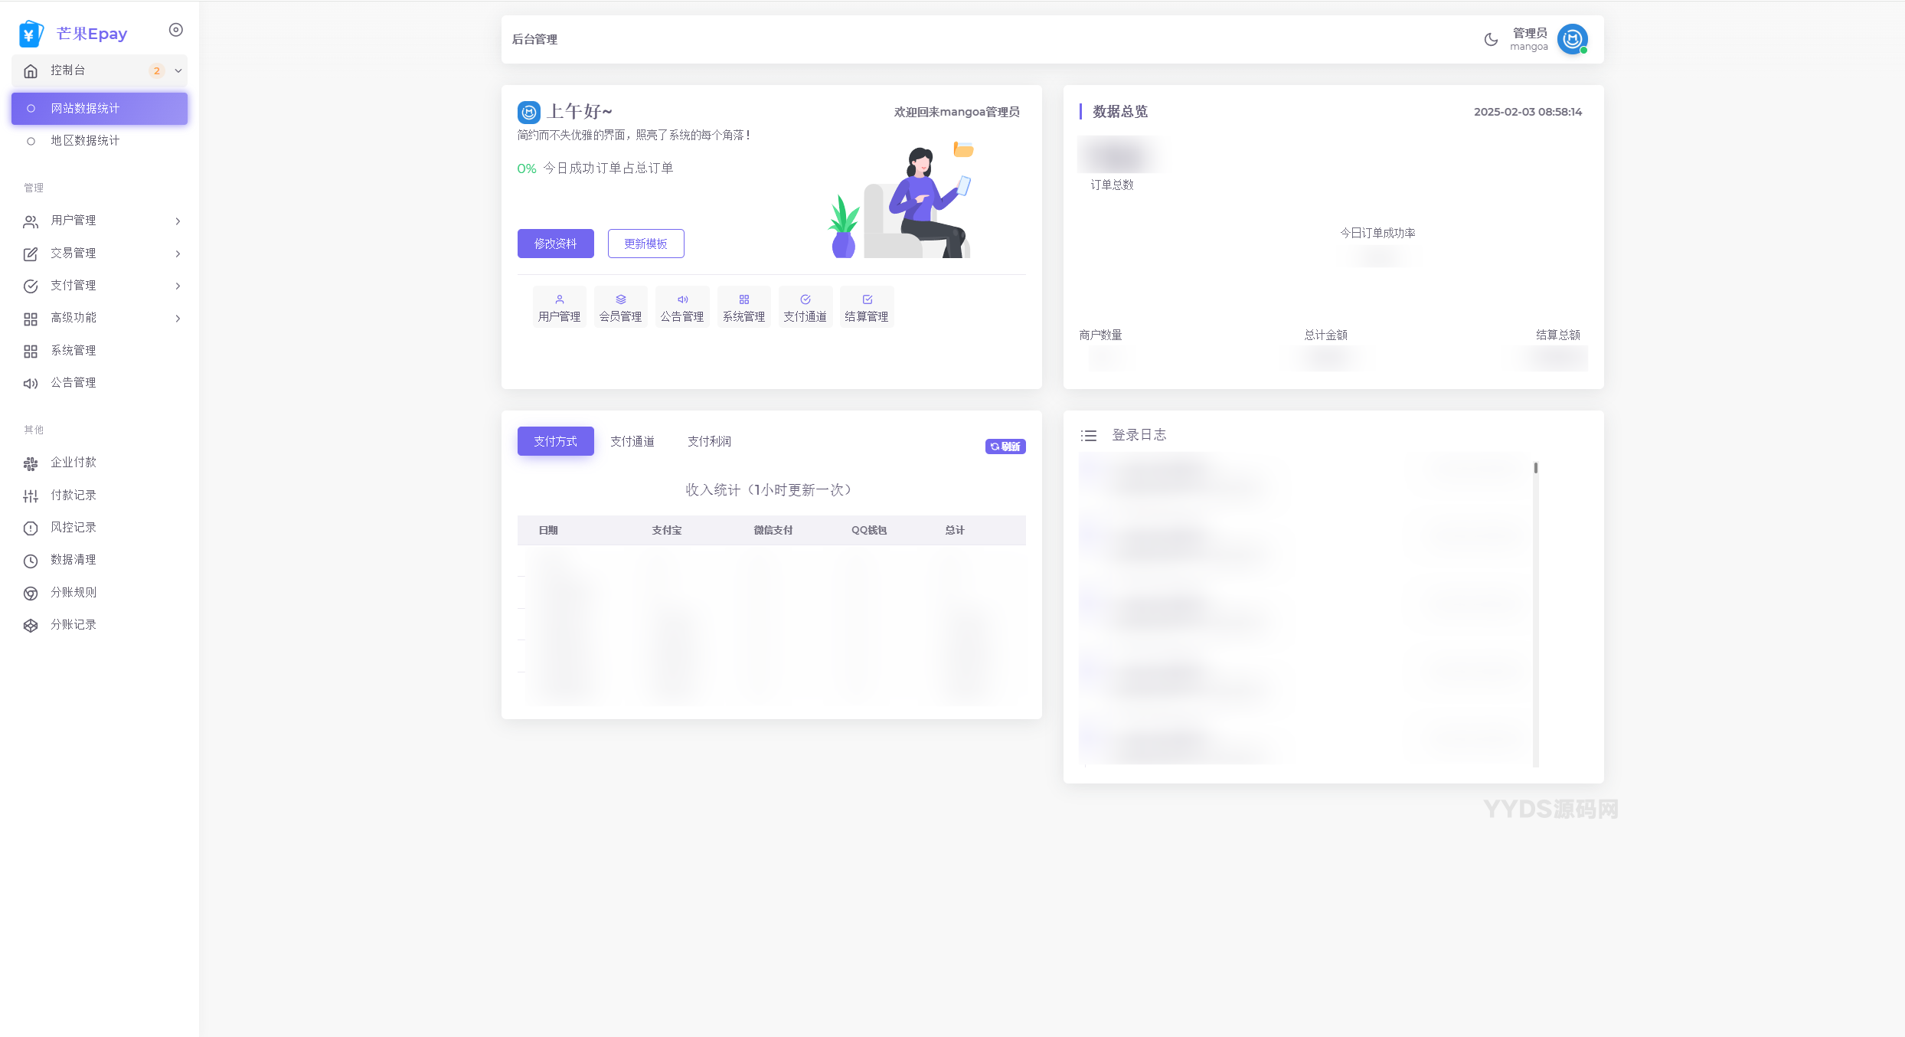Open the admin avatar icon
The width and height of the screenshot is (1905, 1037).
click(x=1572, y=39)
